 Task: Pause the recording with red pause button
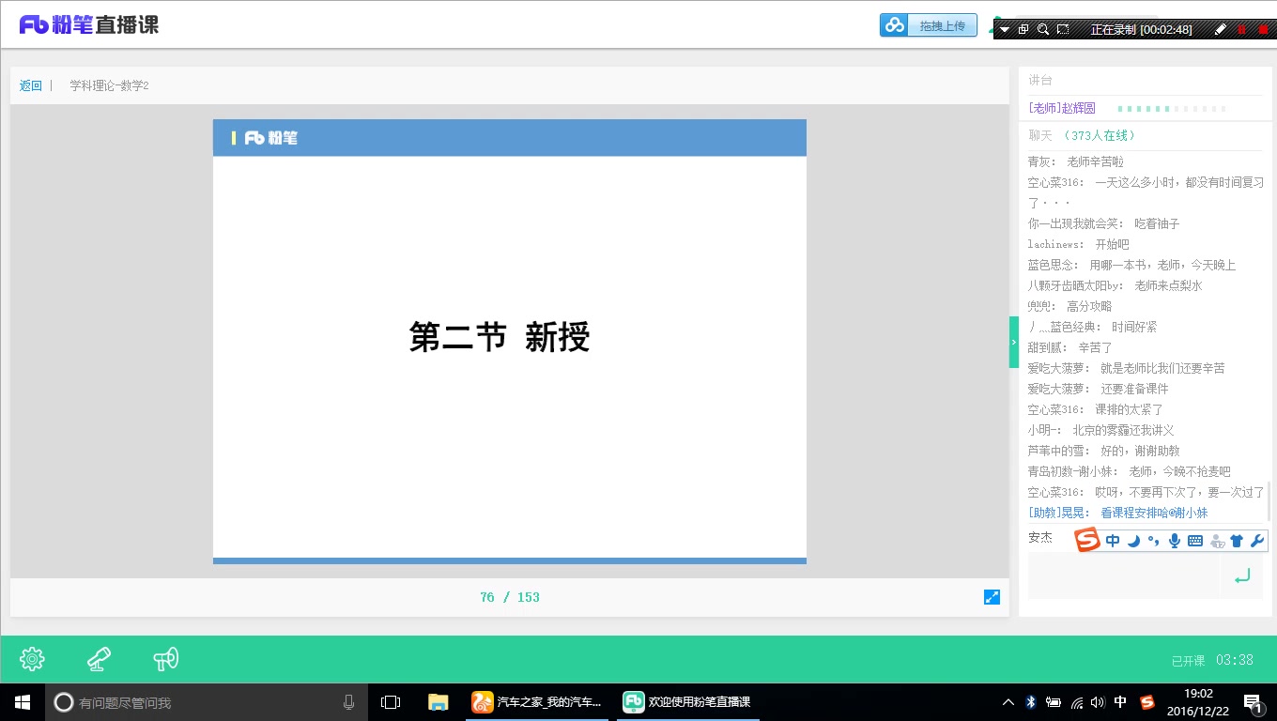click(1242, 29)
